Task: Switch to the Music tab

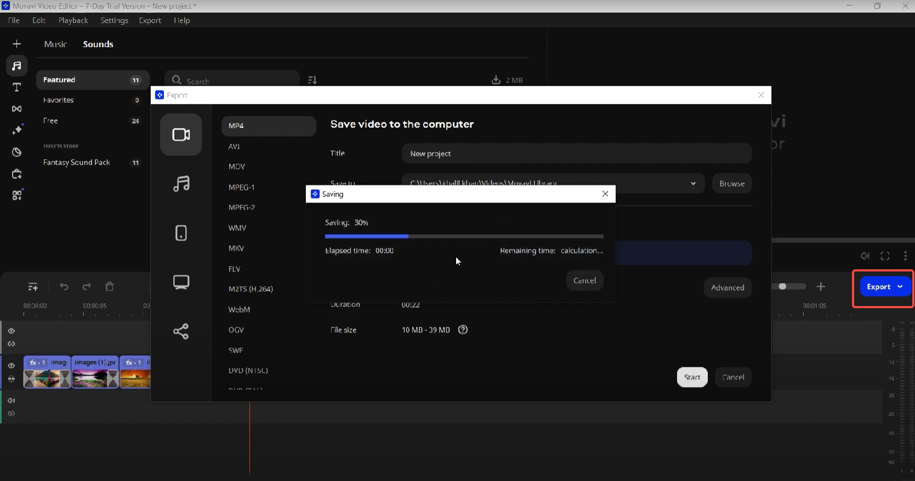Action: click(55, 44)
